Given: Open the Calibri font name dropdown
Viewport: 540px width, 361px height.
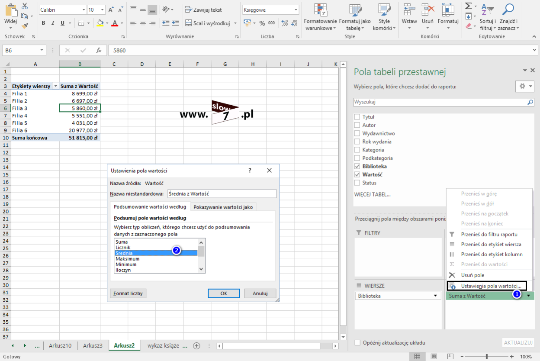Looking at the screenshot, I should [84, 10].
